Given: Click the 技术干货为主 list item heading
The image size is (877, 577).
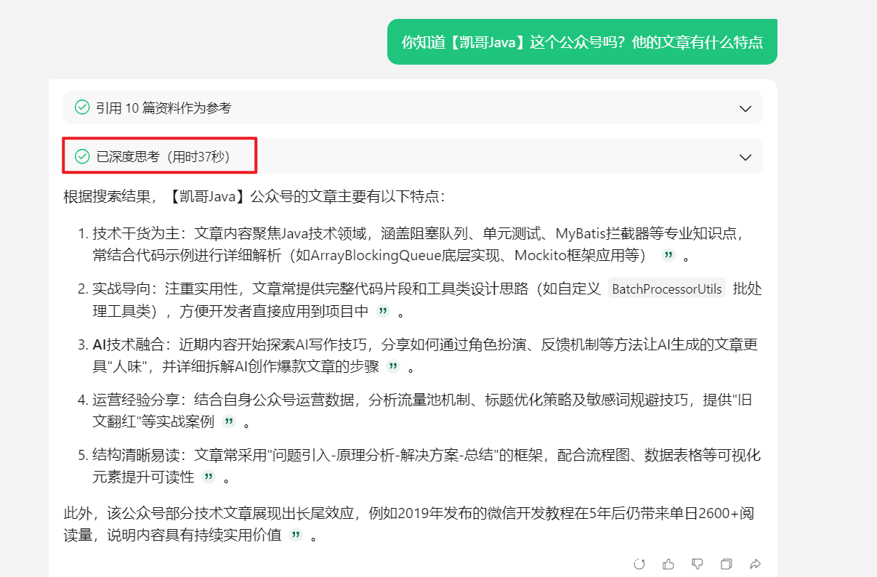Looking at the screenshot, I should point(135,234).
